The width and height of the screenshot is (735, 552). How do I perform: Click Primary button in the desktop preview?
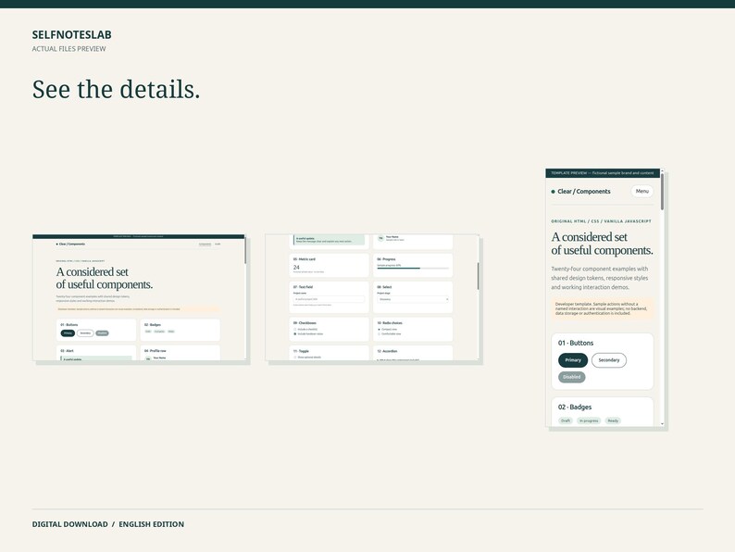click(x=68, y=333)
